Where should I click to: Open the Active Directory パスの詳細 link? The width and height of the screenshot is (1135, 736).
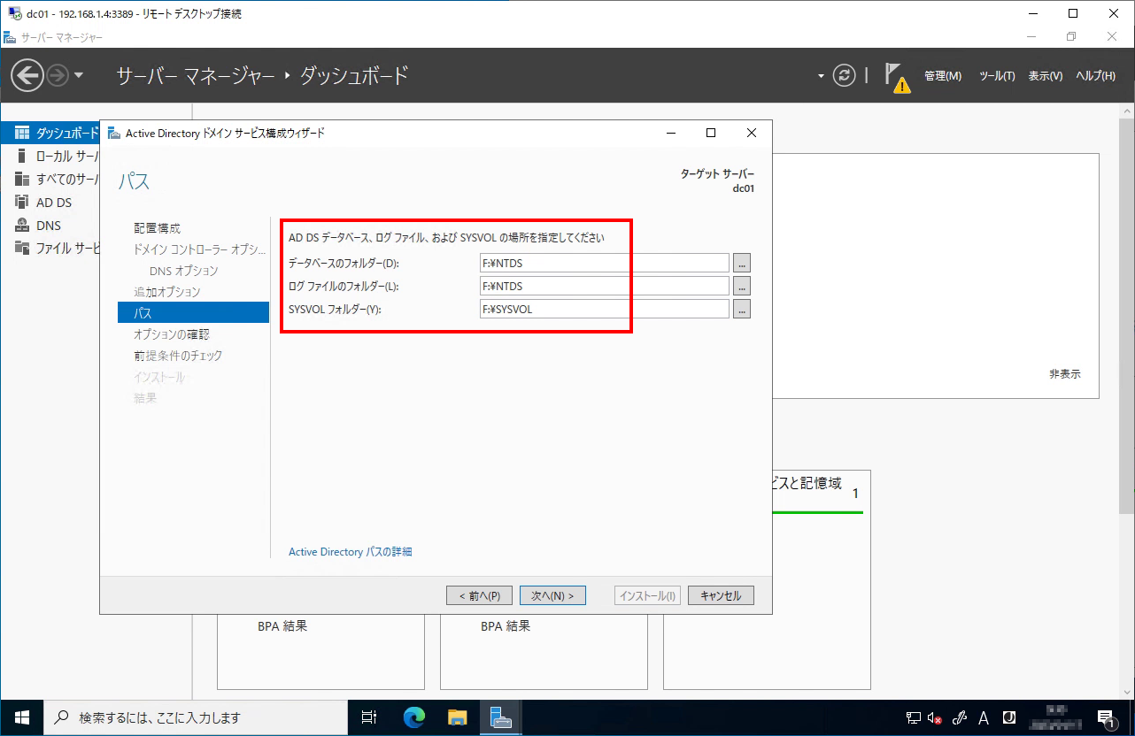tap(351, 552)
